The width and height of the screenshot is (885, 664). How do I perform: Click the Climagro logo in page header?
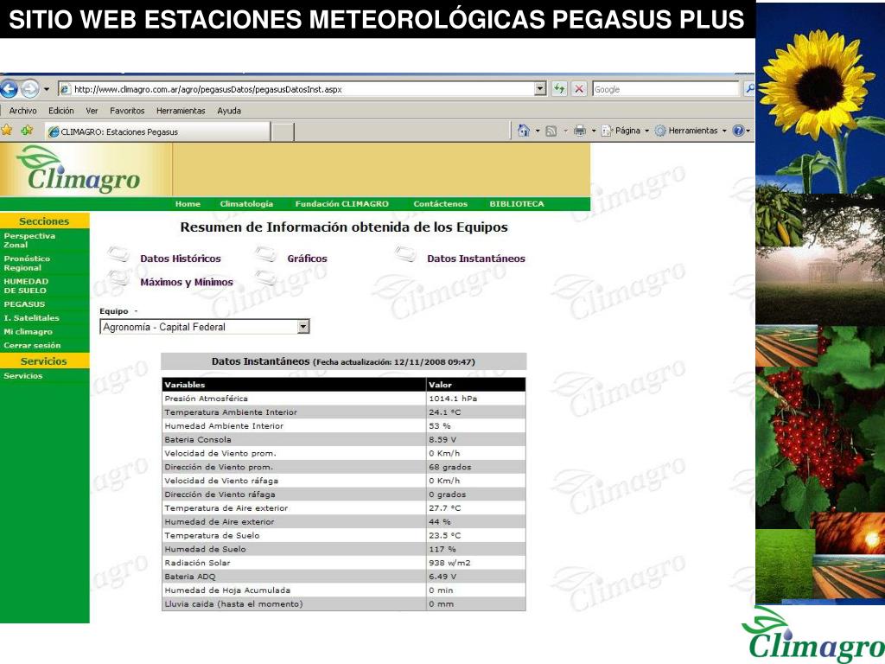point(79,169)
